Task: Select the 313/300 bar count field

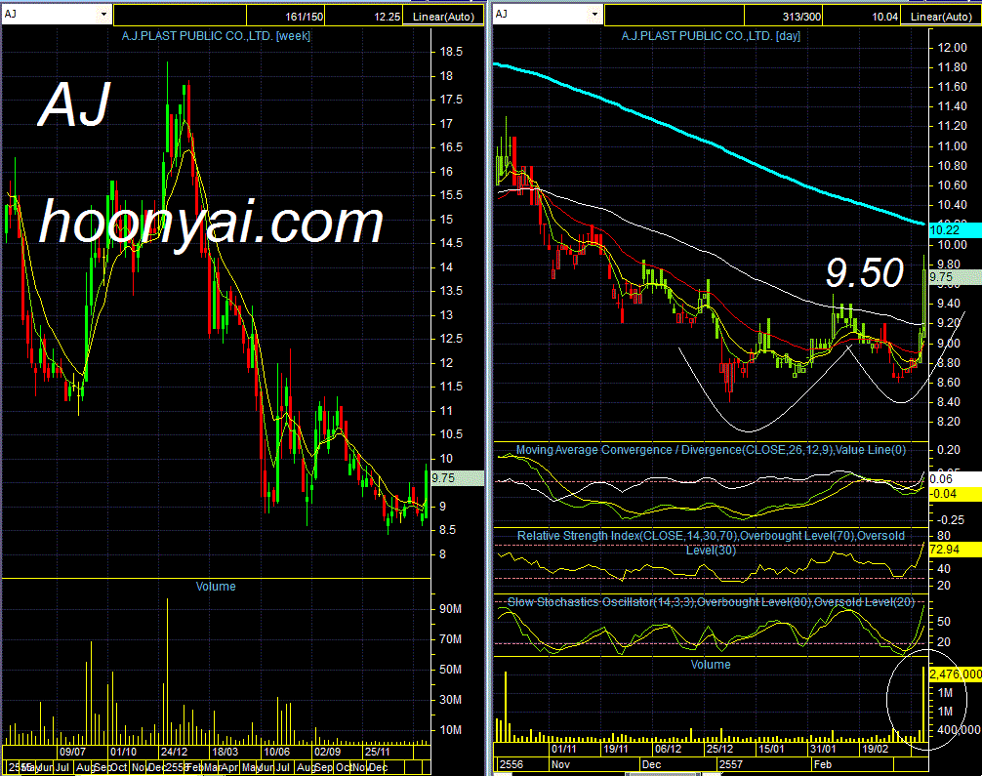Action: 783,17
